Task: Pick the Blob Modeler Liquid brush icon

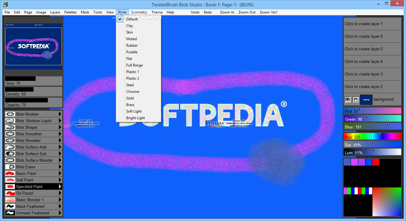Action: click(10, 121)
